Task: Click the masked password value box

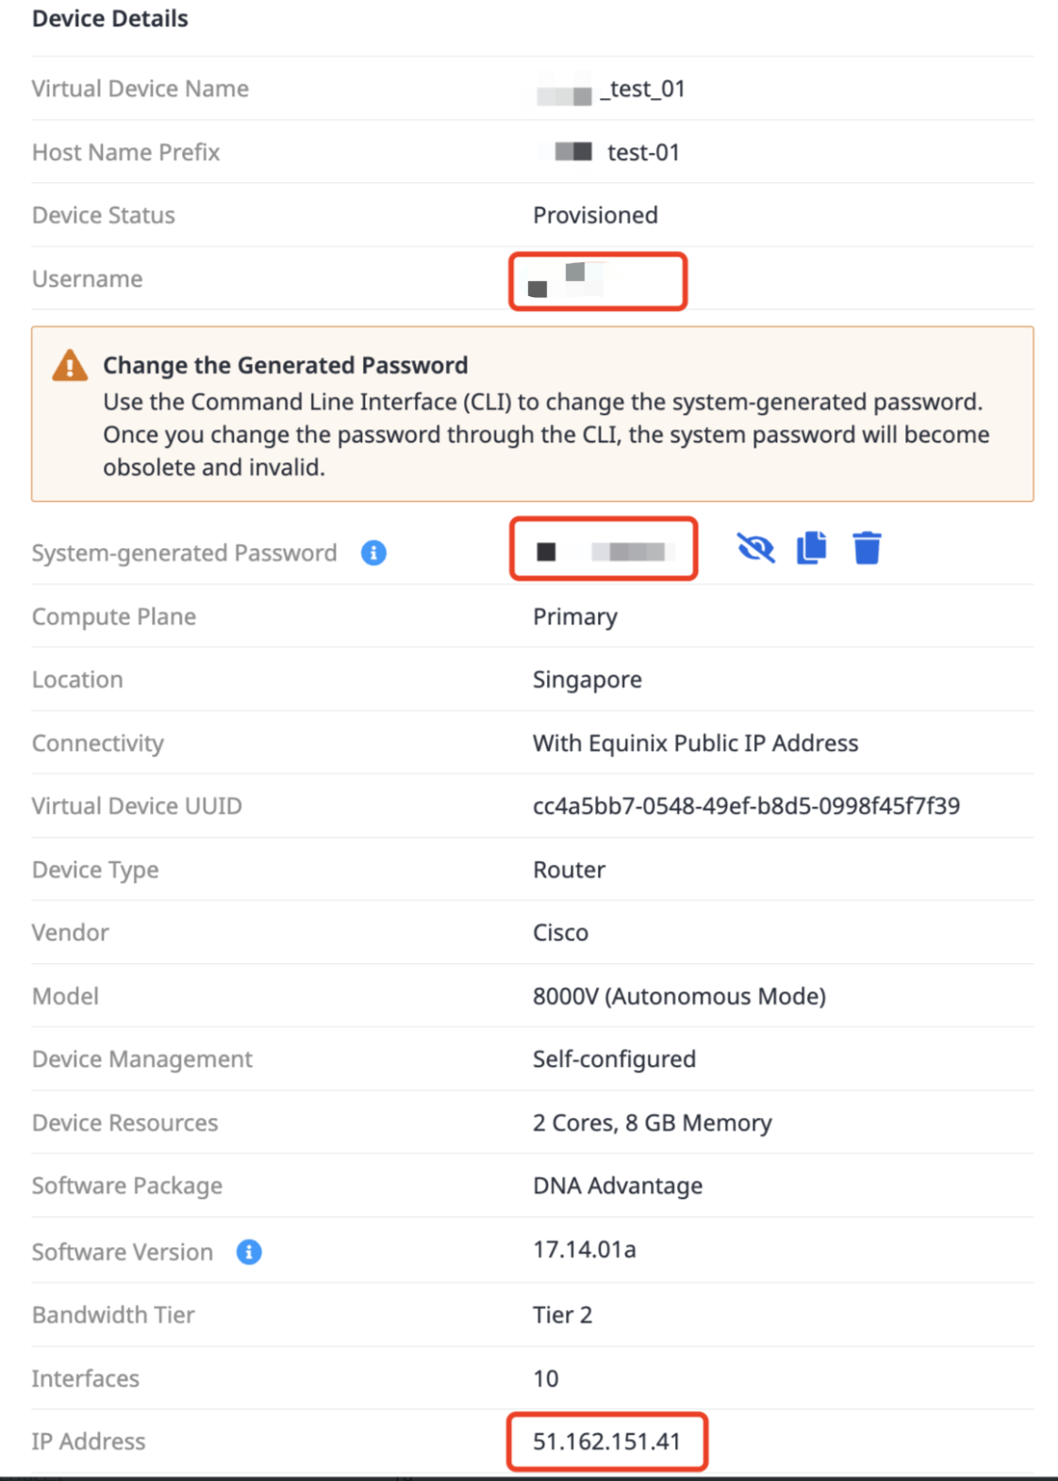Action: (x=603, y=549)
